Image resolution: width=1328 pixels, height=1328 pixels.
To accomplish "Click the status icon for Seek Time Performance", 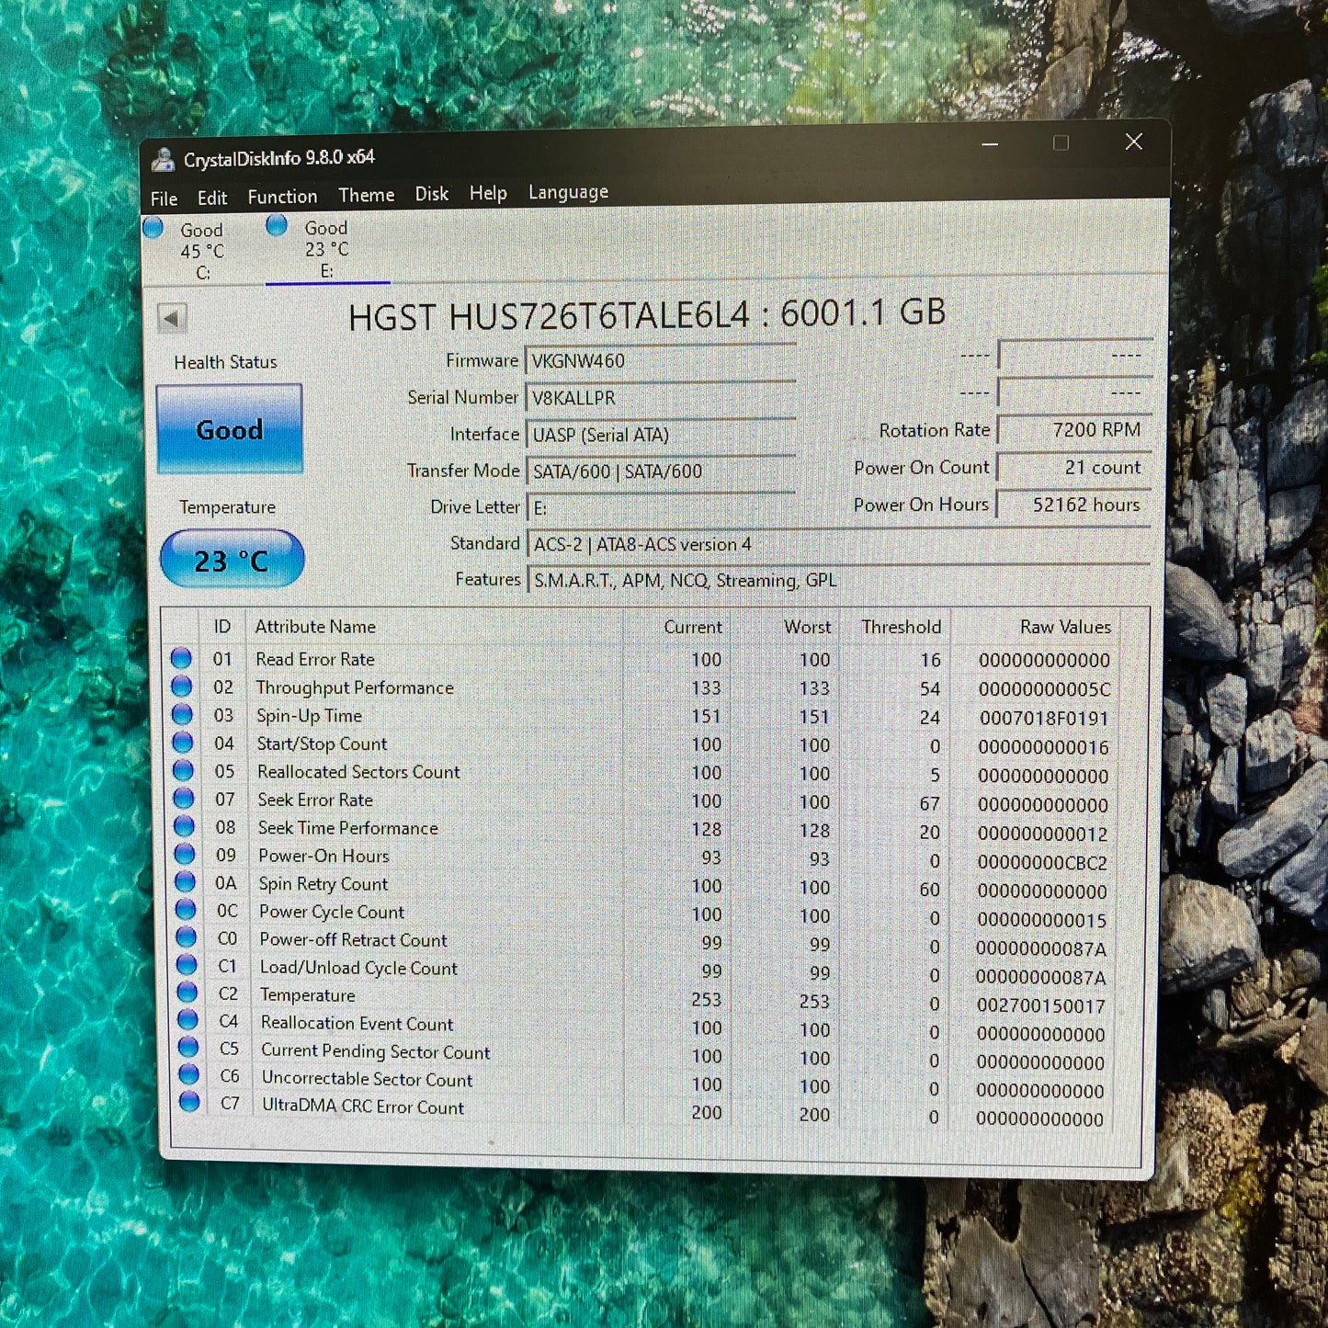I will coord(184,826).
